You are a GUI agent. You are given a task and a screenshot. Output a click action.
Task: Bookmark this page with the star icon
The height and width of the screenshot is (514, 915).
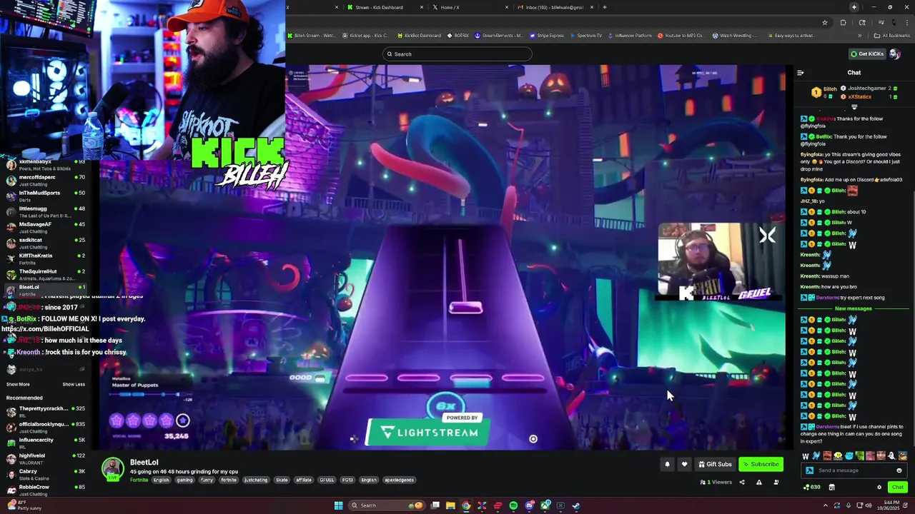click(x=825, y=22)
